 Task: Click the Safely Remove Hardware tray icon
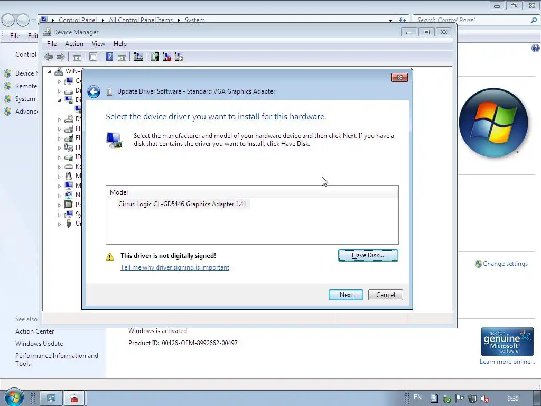click(x=446, y=399)
